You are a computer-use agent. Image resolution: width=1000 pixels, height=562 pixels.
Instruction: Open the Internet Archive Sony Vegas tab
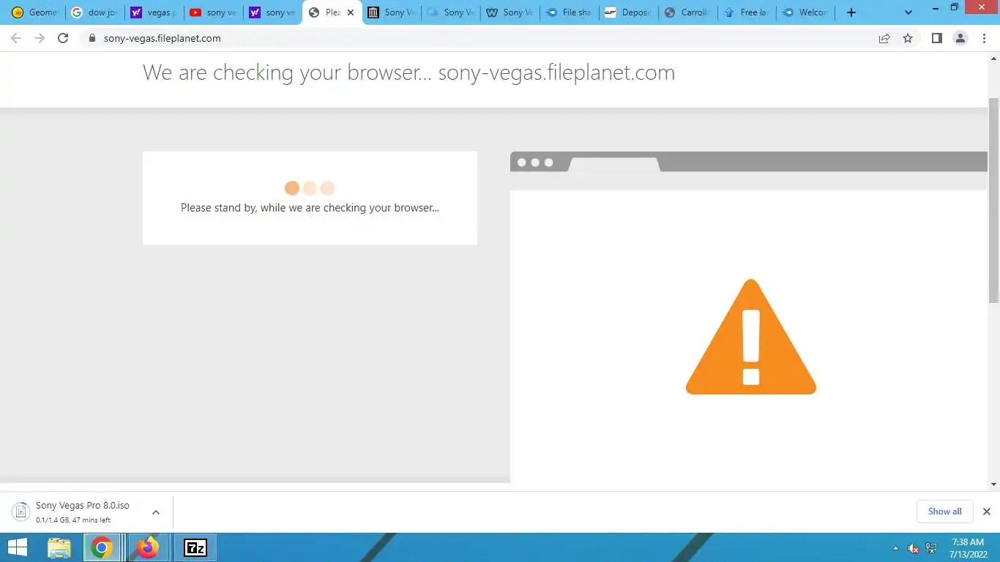[390, 12]
